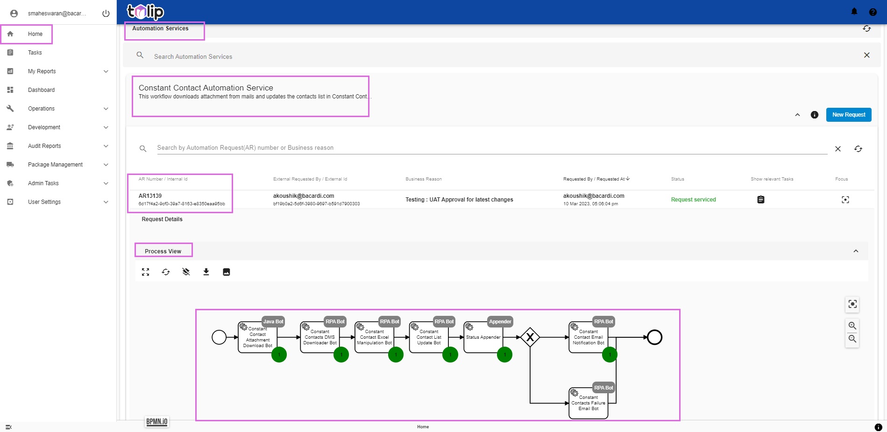
Task: Click the AR13139 request number
Action: [x=150, y=196]
